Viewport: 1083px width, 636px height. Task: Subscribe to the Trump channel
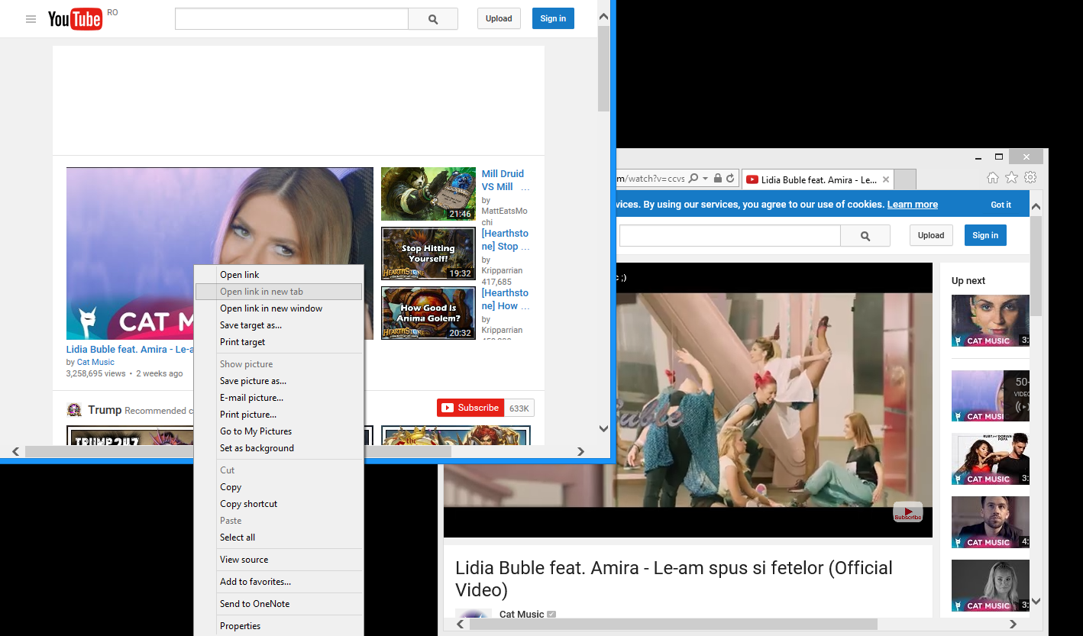(470, 408)
